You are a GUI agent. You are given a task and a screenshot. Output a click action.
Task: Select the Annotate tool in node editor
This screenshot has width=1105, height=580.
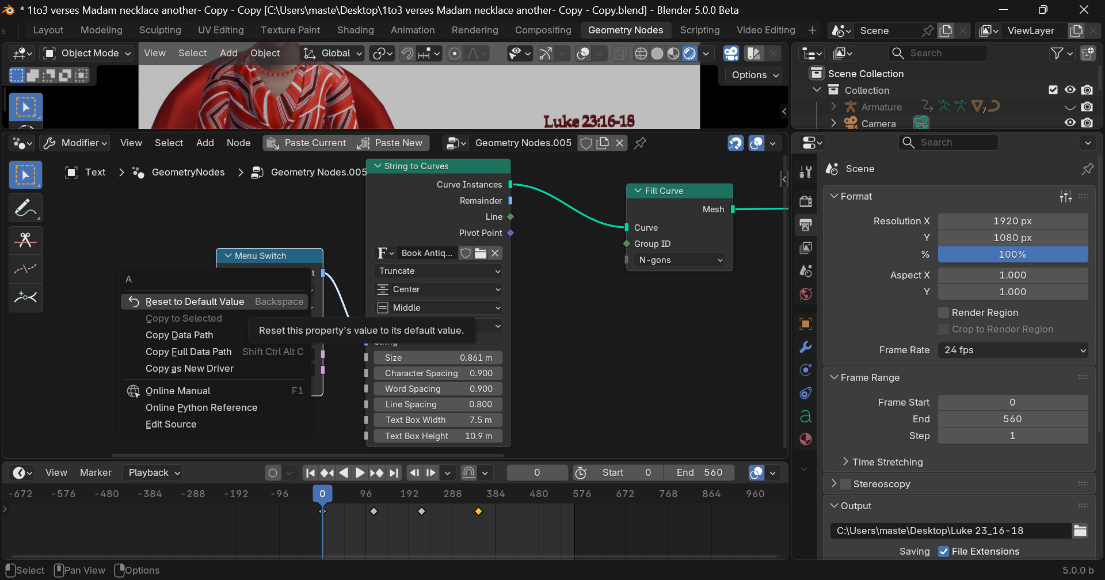click(25, 208)
